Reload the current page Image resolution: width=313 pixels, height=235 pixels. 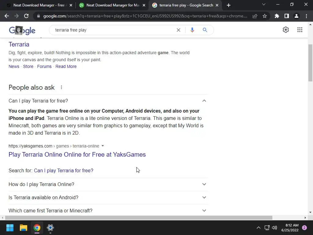pyautogui.click(x=26, y=16)
